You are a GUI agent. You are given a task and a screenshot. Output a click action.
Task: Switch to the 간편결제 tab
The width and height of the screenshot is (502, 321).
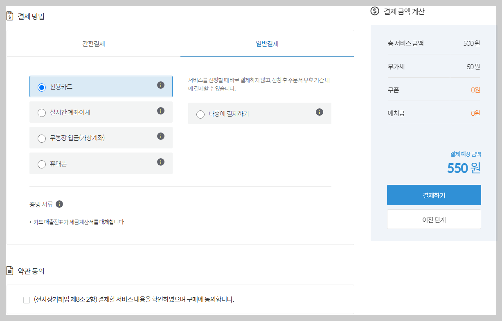click(x=93, y=43)
